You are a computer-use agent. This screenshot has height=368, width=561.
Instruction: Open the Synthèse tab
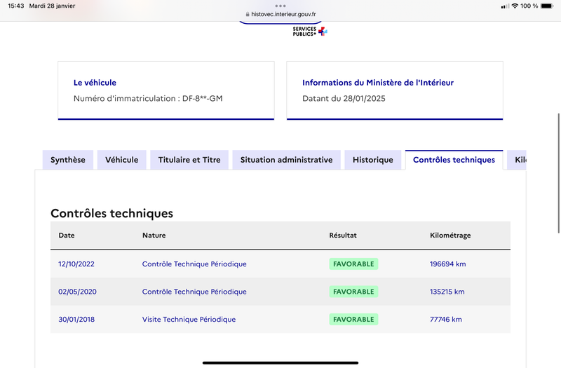pos(68,160)
